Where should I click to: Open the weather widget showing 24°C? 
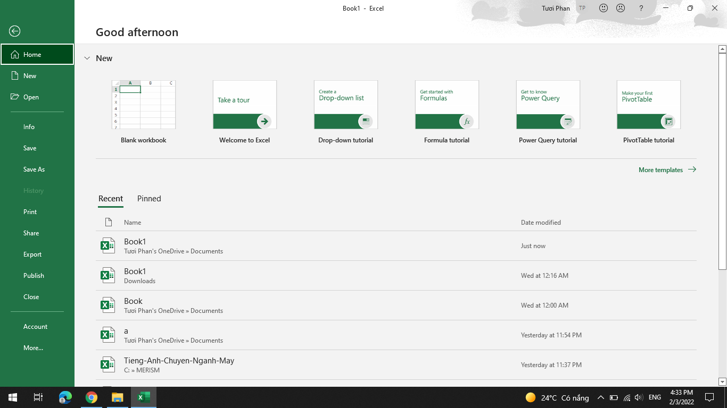click(557, 397)
